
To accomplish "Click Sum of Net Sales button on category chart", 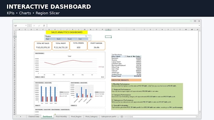I will [75, 83].
